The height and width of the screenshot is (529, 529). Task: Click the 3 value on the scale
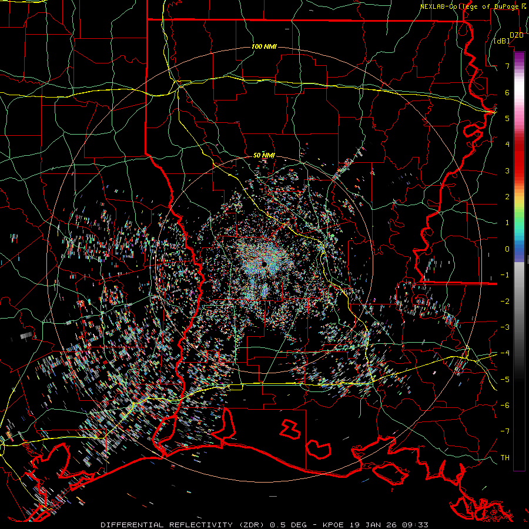point(507,170)
